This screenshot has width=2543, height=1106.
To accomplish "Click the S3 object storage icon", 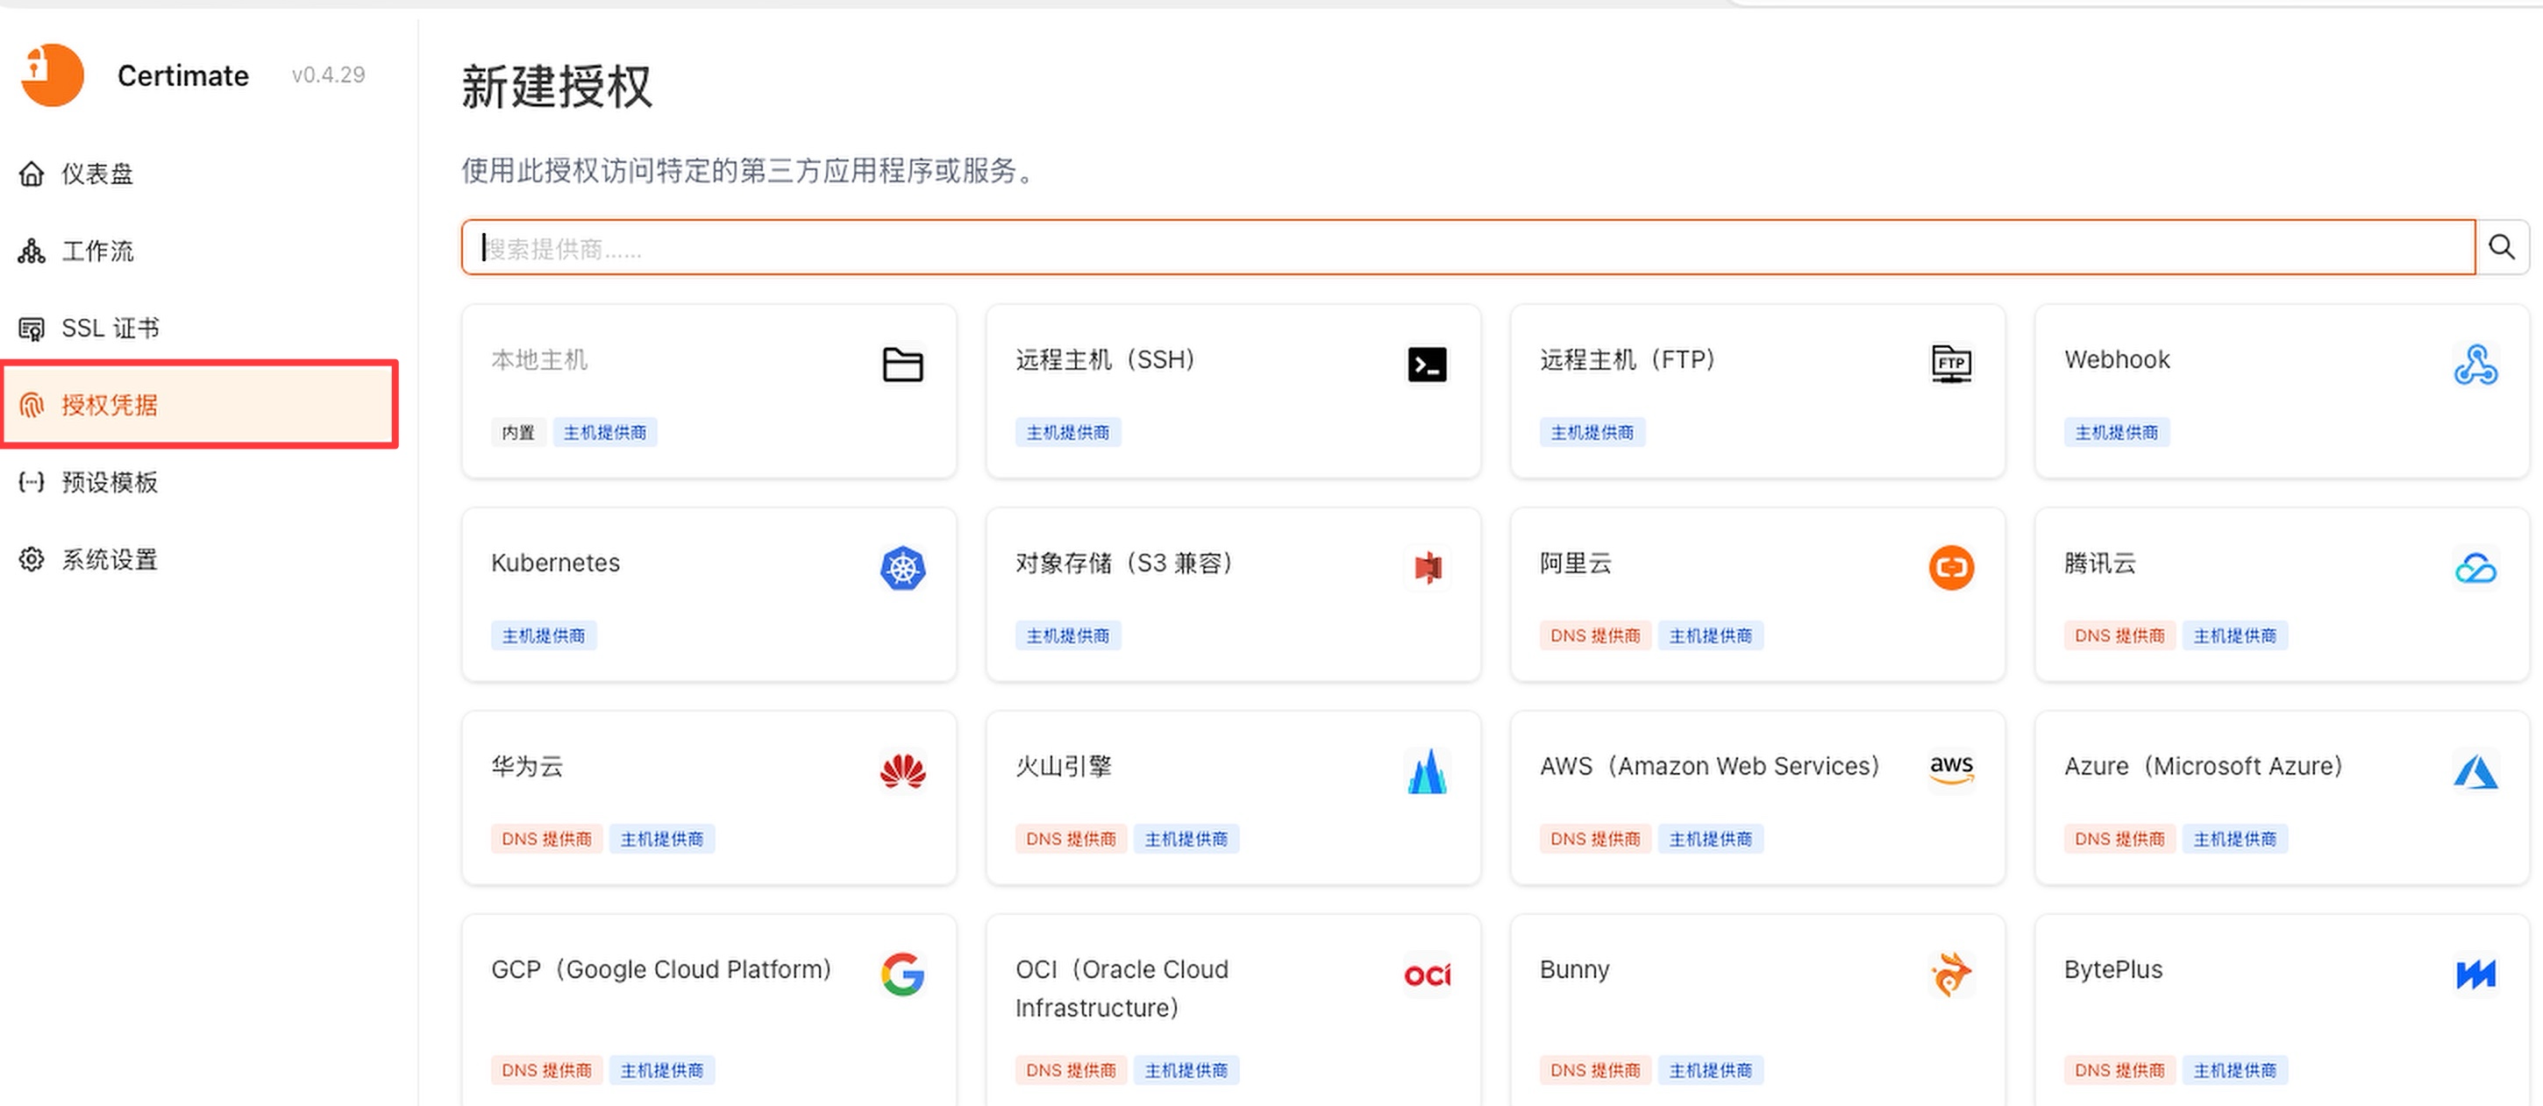I will (1428, 567).
